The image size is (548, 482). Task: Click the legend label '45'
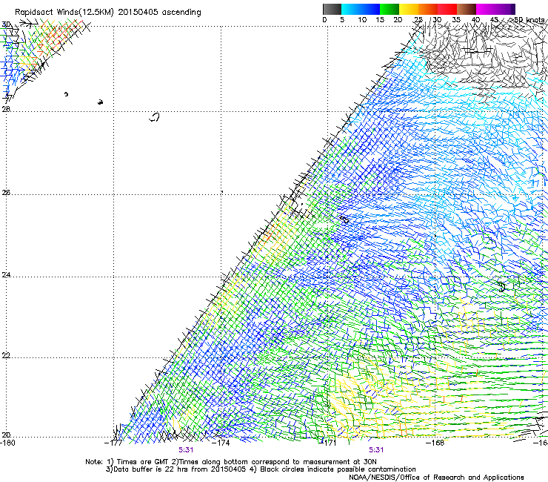click(494, 20)
